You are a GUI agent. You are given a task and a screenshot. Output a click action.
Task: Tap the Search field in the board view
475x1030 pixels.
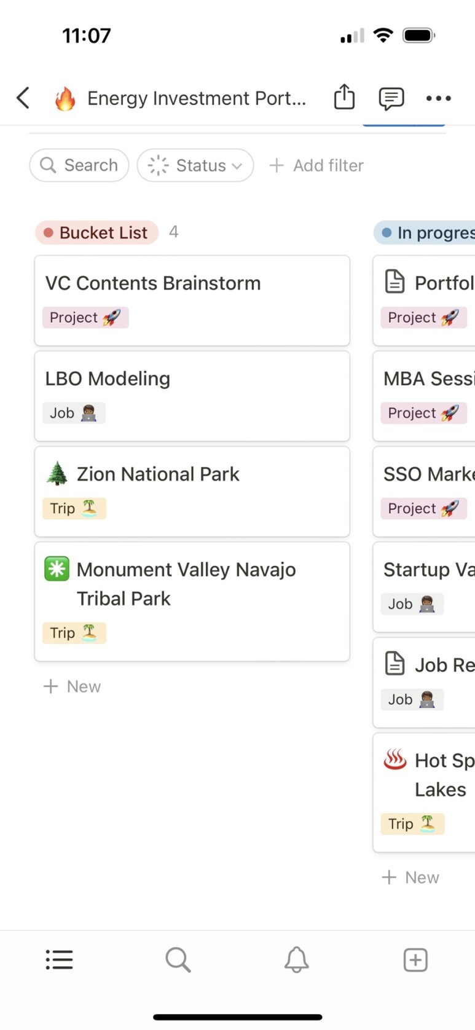click(x=79, y=165)
